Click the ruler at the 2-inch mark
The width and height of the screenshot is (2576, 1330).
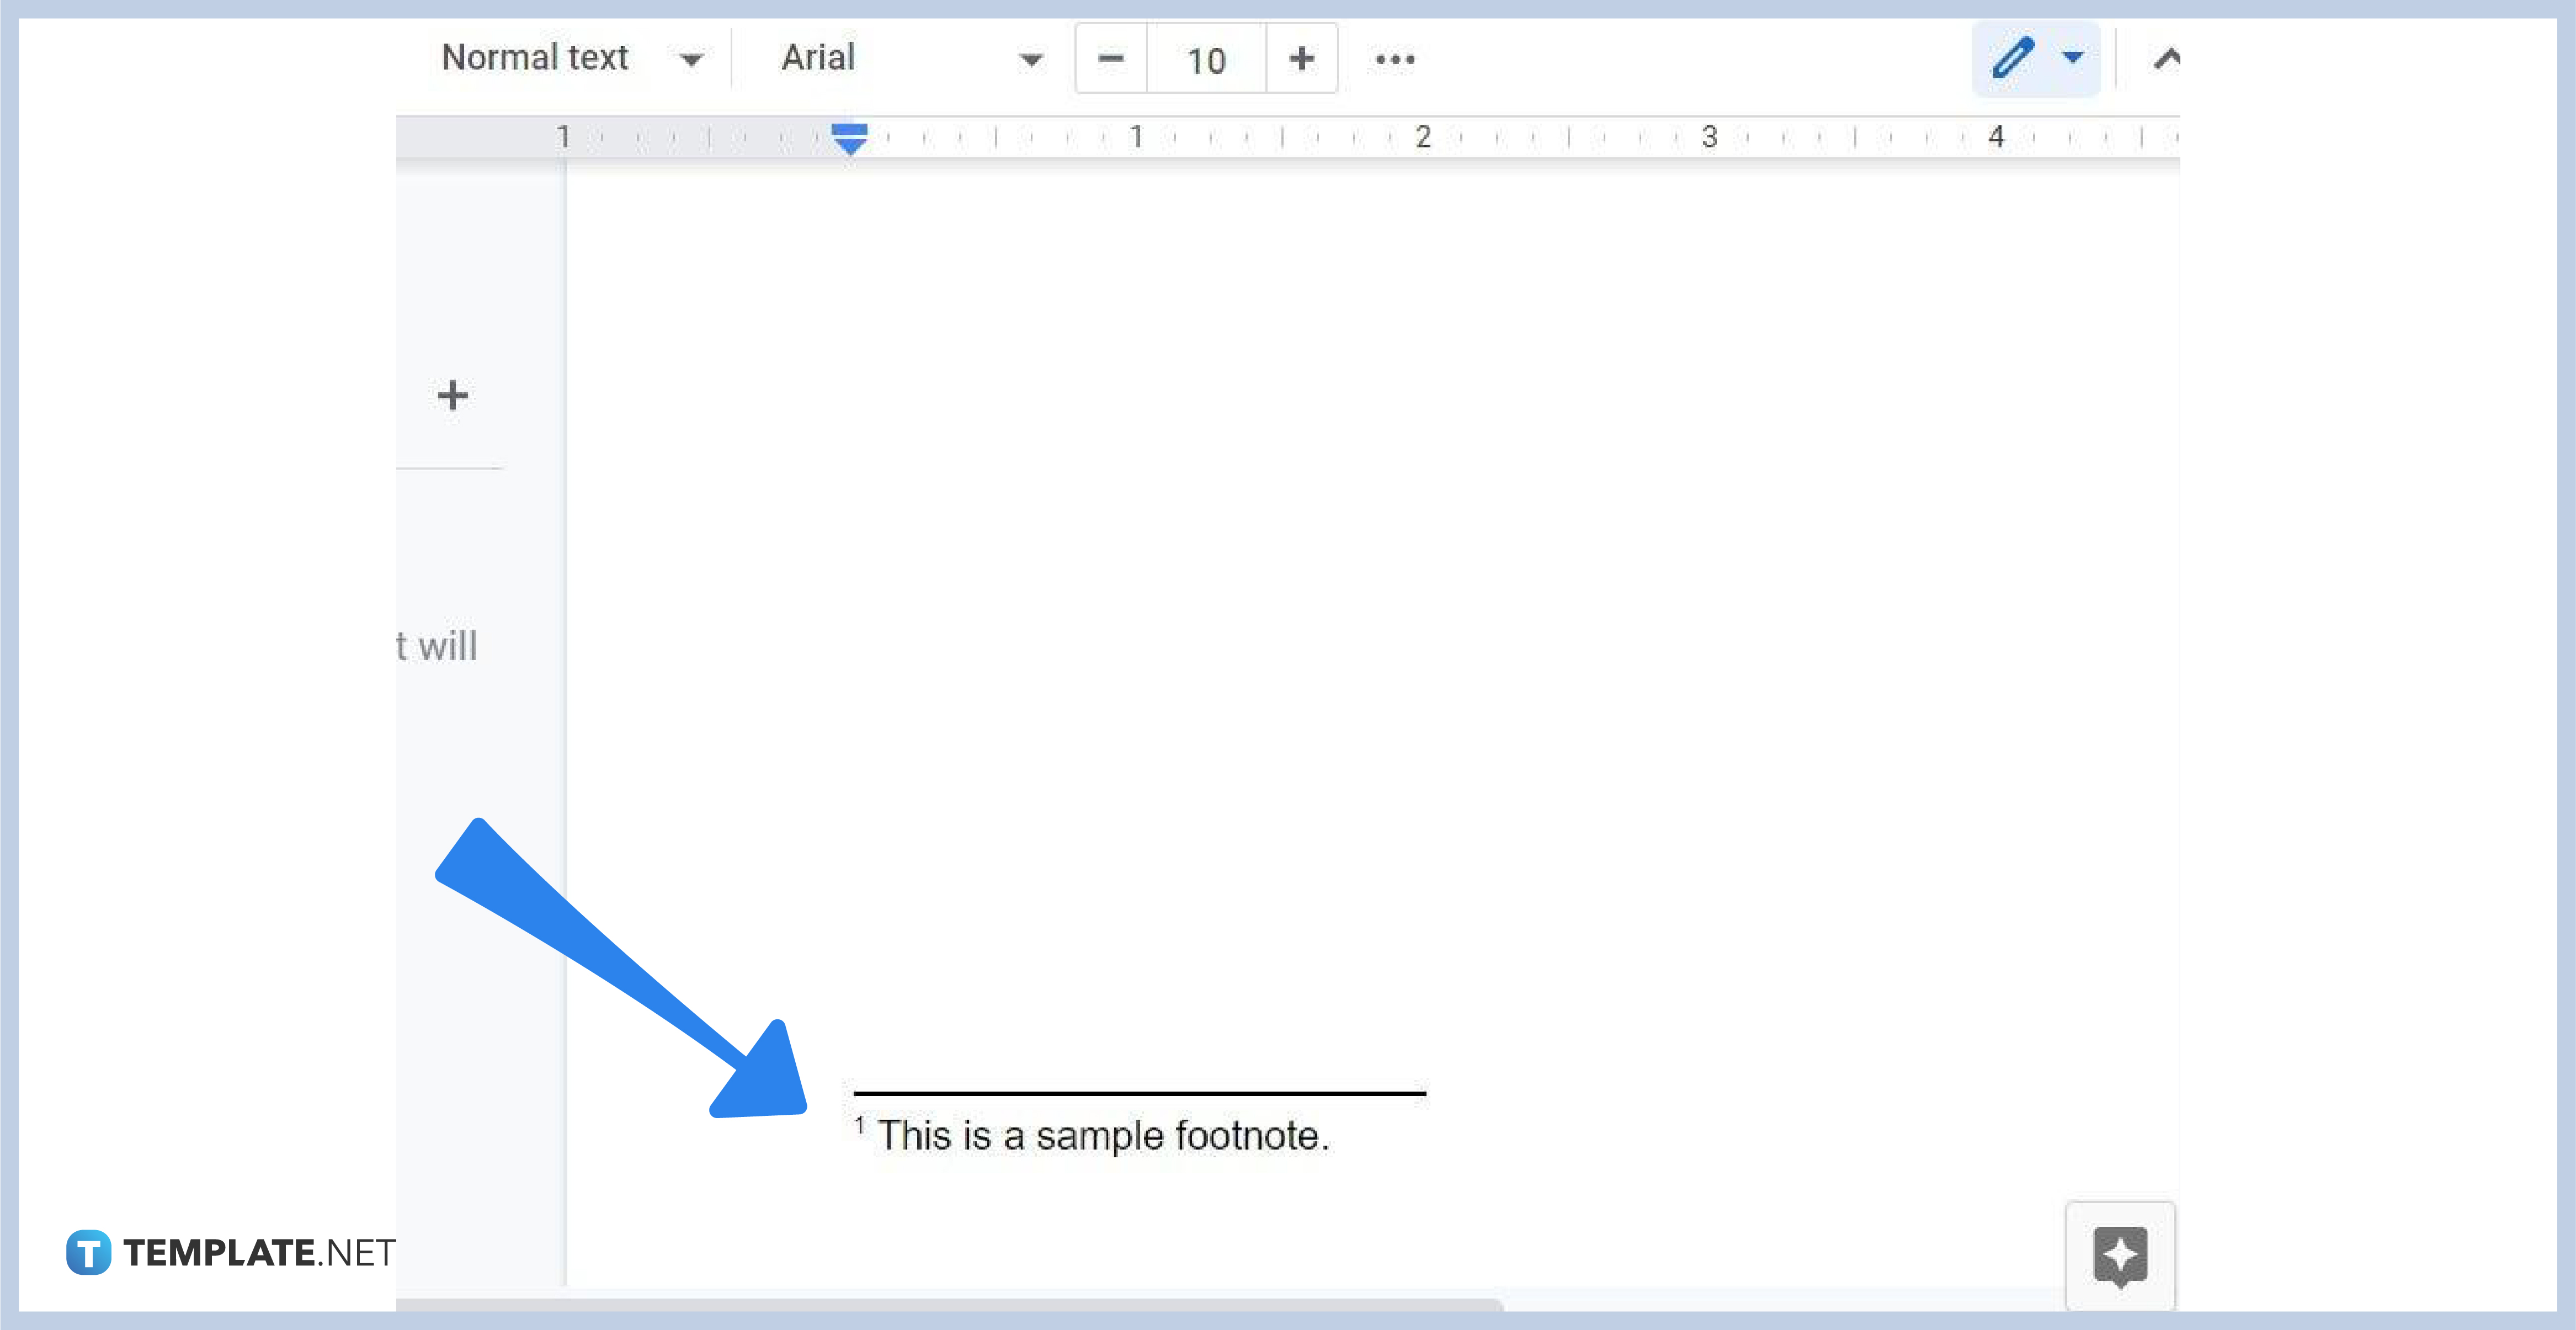[x=1423, y=138]
